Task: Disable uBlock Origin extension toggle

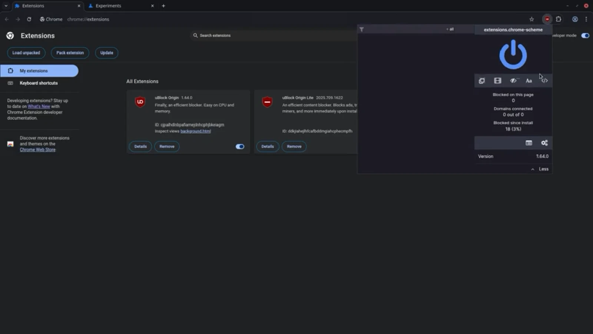Action: 240,147
